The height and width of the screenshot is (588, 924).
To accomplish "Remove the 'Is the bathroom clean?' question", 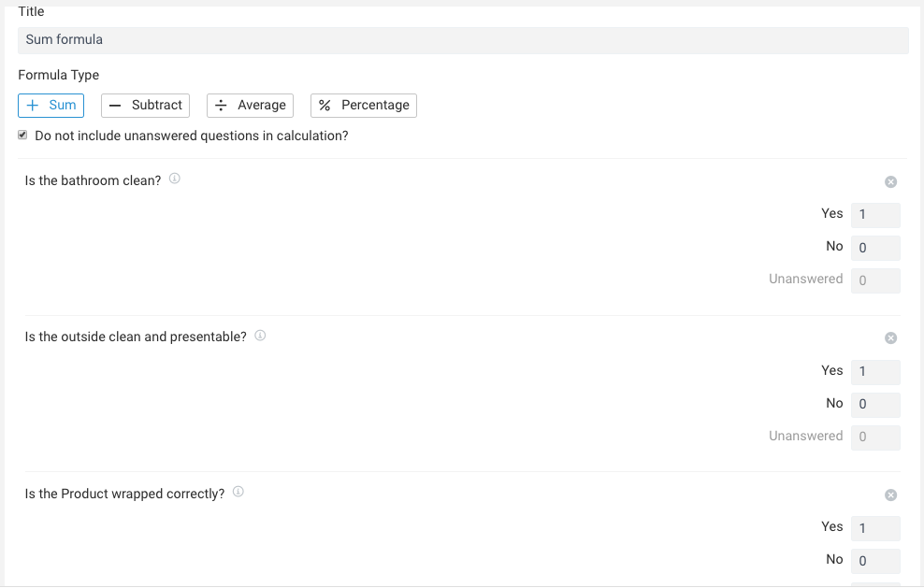I will click(890, 182).
